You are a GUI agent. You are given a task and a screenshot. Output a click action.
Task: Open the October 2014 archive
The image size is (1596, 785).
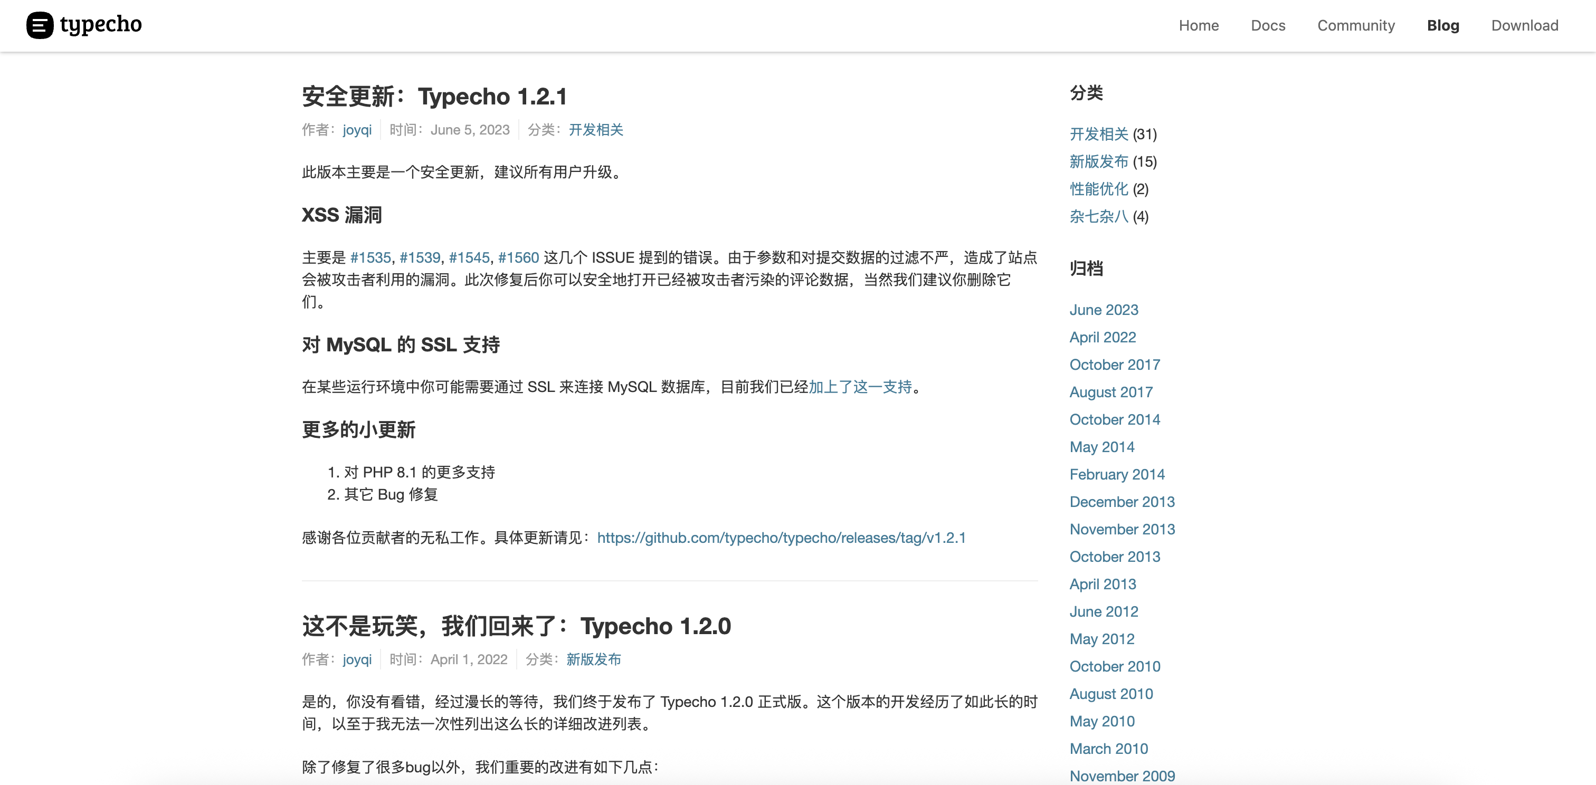coord(1115,420)
